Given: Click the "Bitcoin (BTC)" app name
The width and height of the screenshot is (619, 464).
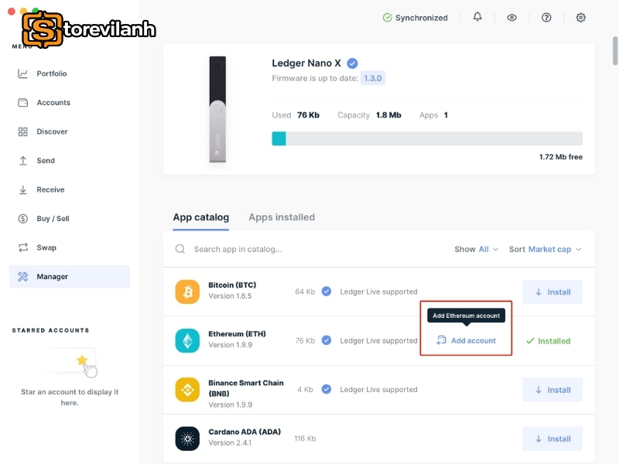Looking at the screenshot, I should coord(232,285).
